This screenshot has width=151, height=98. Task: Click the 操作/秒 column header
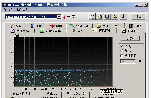pyautogui.click(x=52, y=94)
